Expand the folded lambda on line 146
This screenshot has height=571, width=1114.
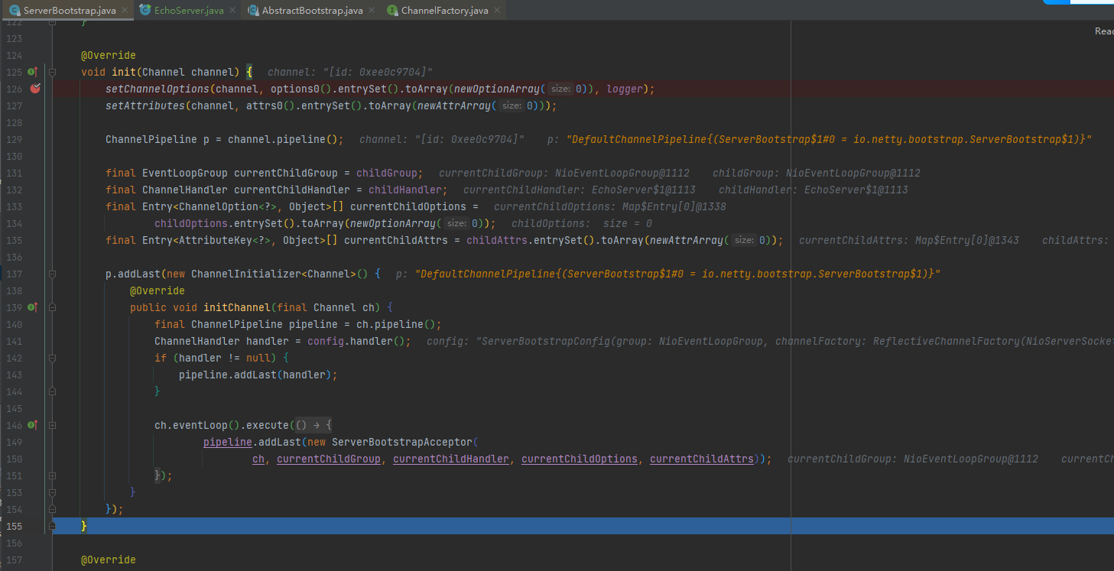pyautogui.click(x=52, y=425)
